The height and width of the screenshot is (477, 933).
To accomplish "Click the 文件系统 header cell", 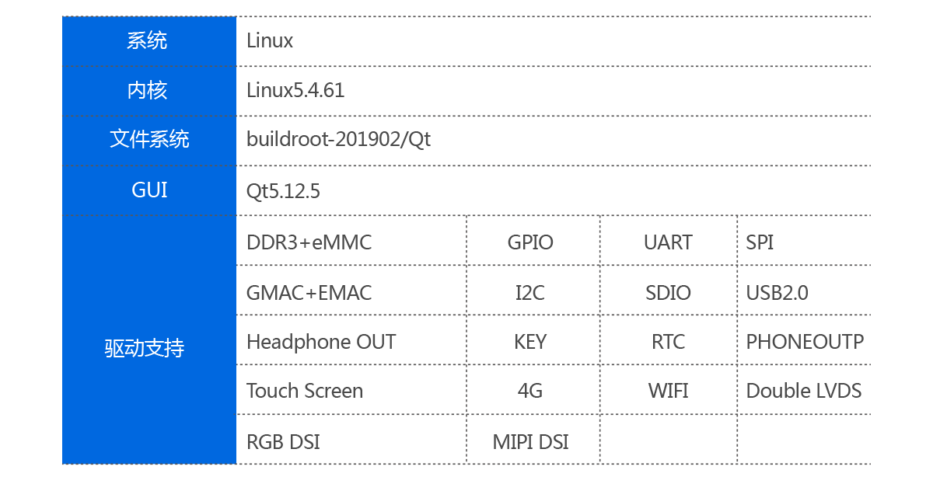I will [149, 141].
